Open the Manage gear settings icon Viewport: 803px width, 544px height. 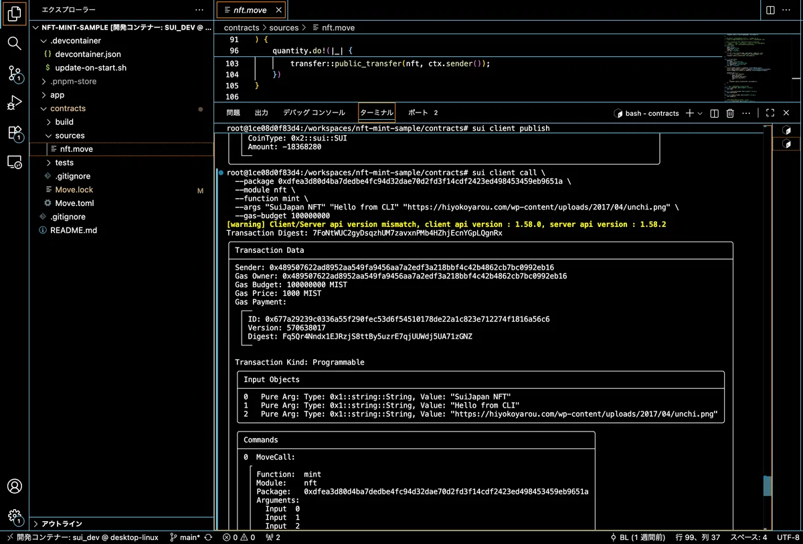(15, 516)
